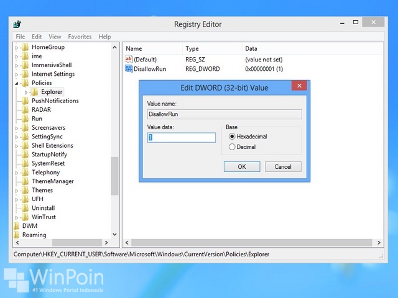
Task: Click the 0x00000001 (1) data cell
Action: [x=264, y=69]
